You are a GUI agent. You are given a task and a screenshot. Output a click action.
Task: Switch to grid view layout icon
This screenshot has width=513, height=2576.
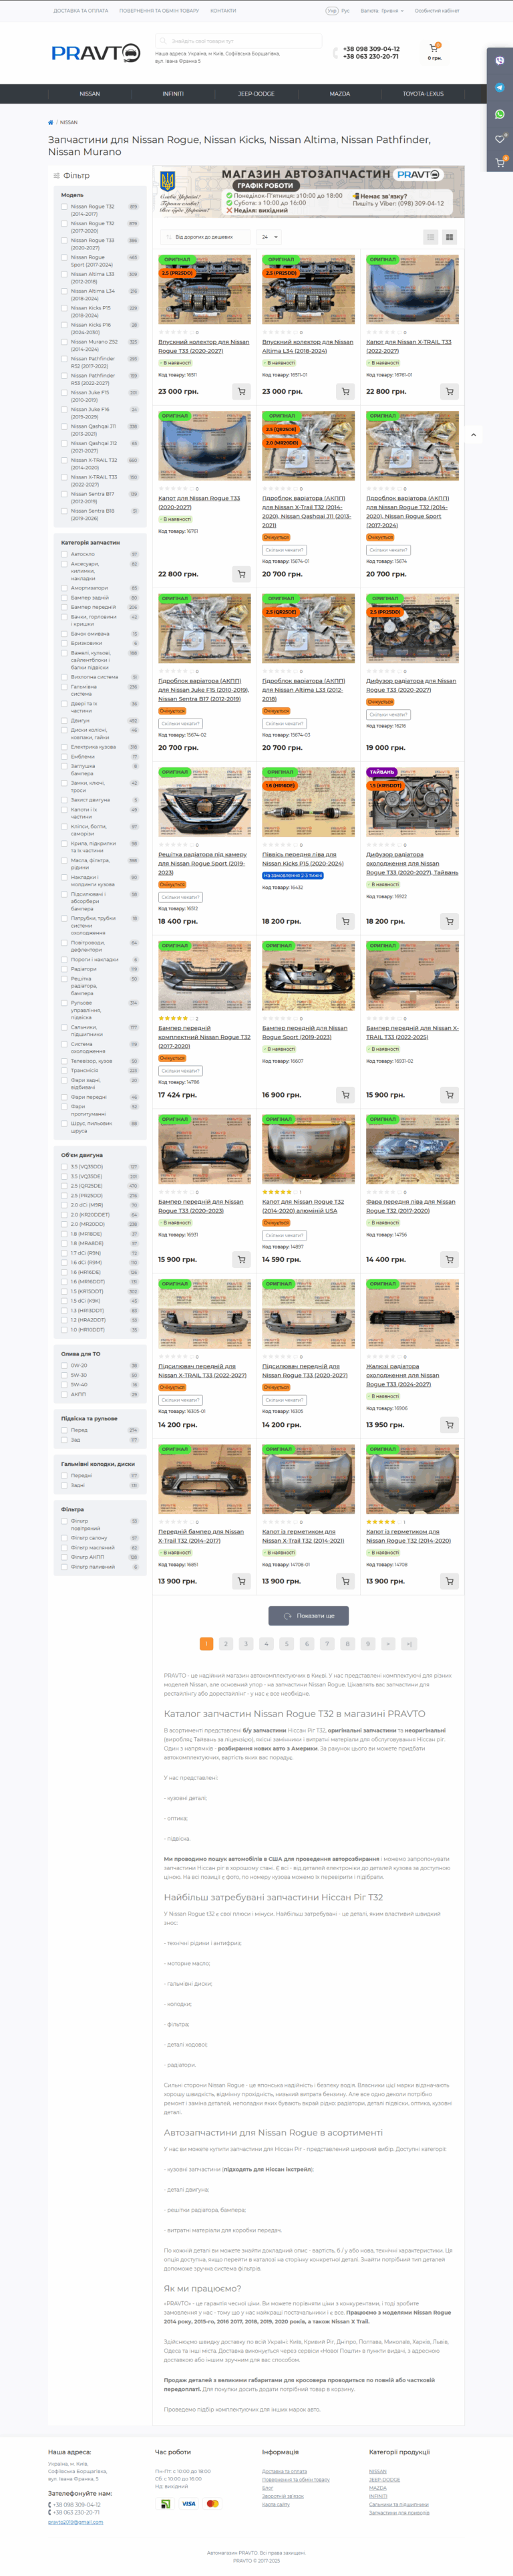point(449,237)
